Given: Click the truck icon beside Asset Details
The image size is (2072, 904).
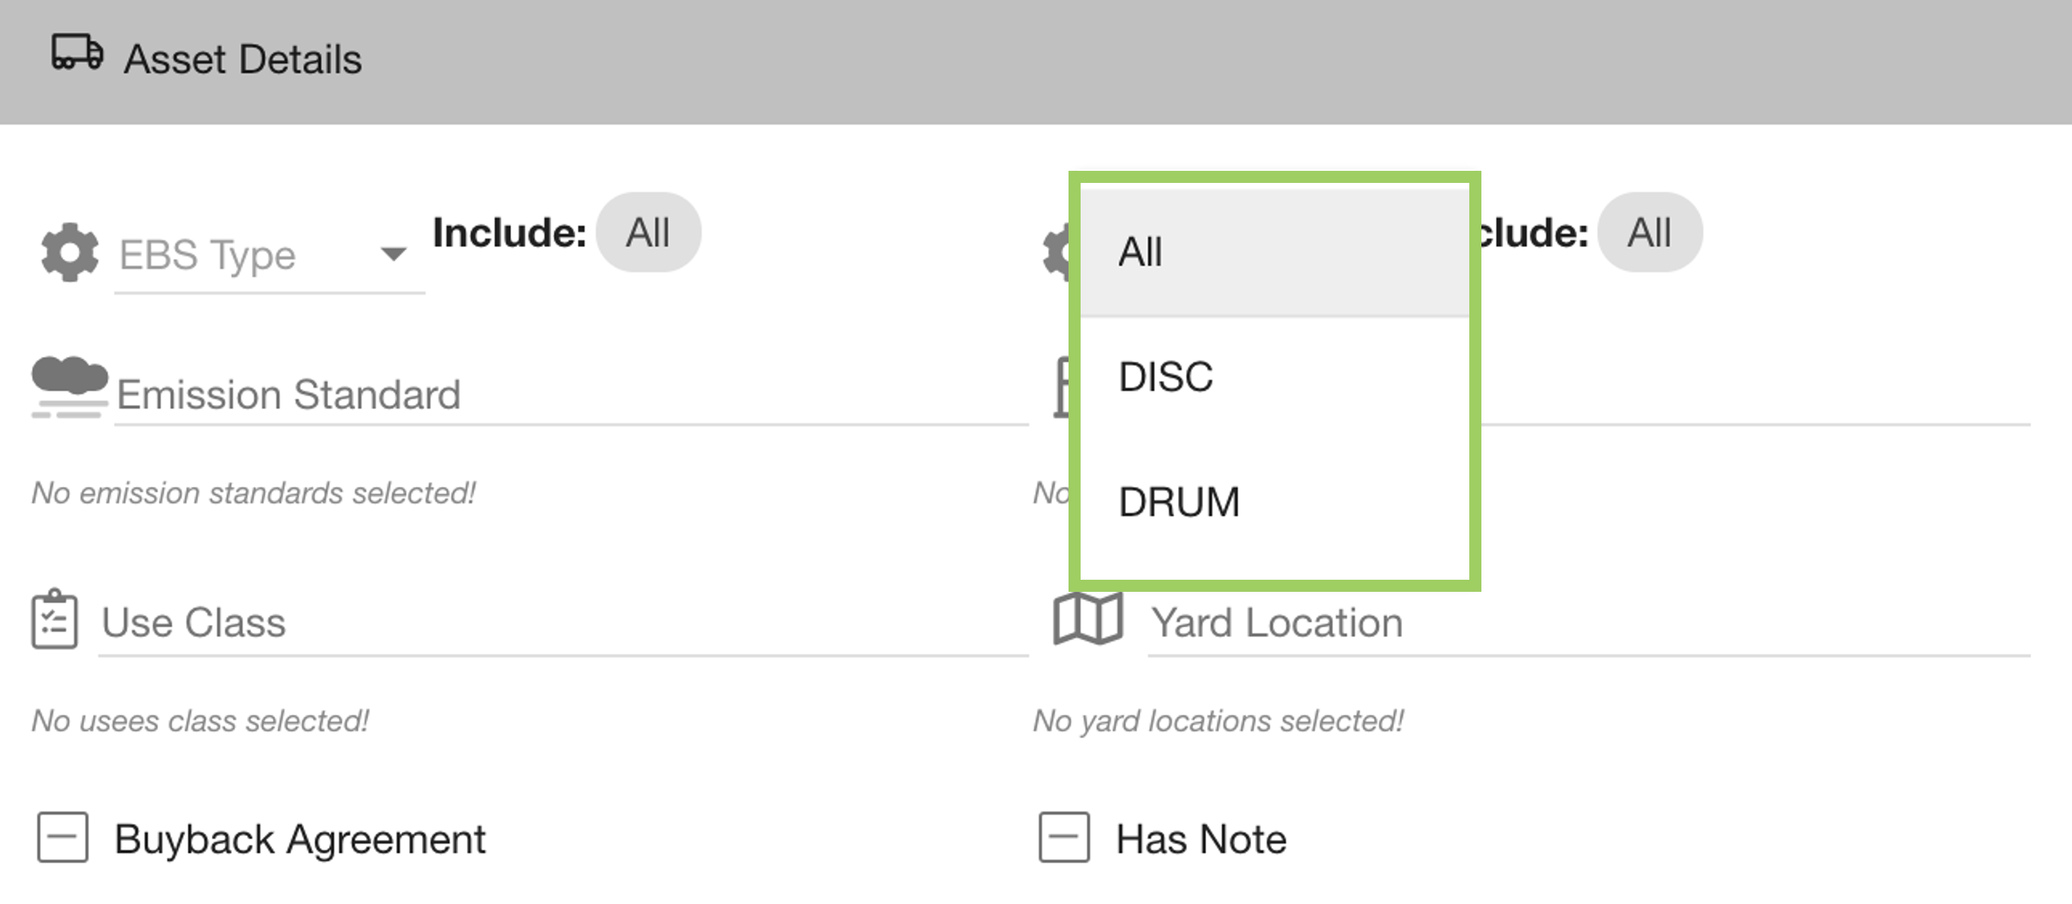Looking at the screenshot, I should (x=77, y=54).
